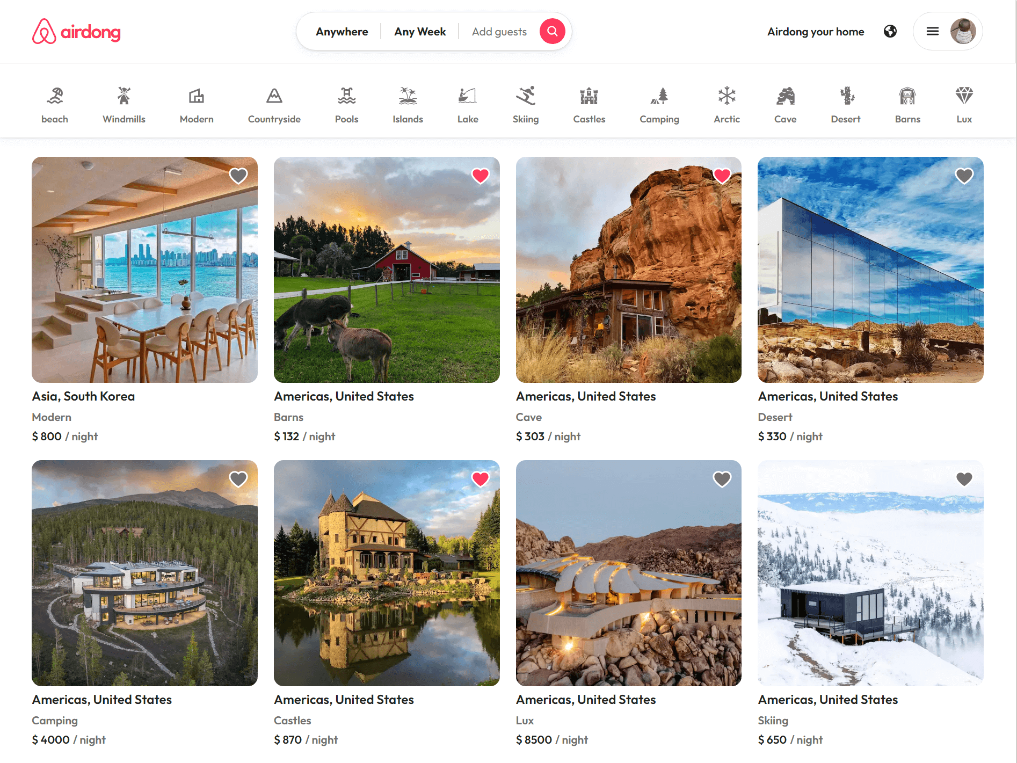The width and height of the screenshot is (1017, 763).
Task: Open the Castles lake house photo
Action: pos(387,573)
